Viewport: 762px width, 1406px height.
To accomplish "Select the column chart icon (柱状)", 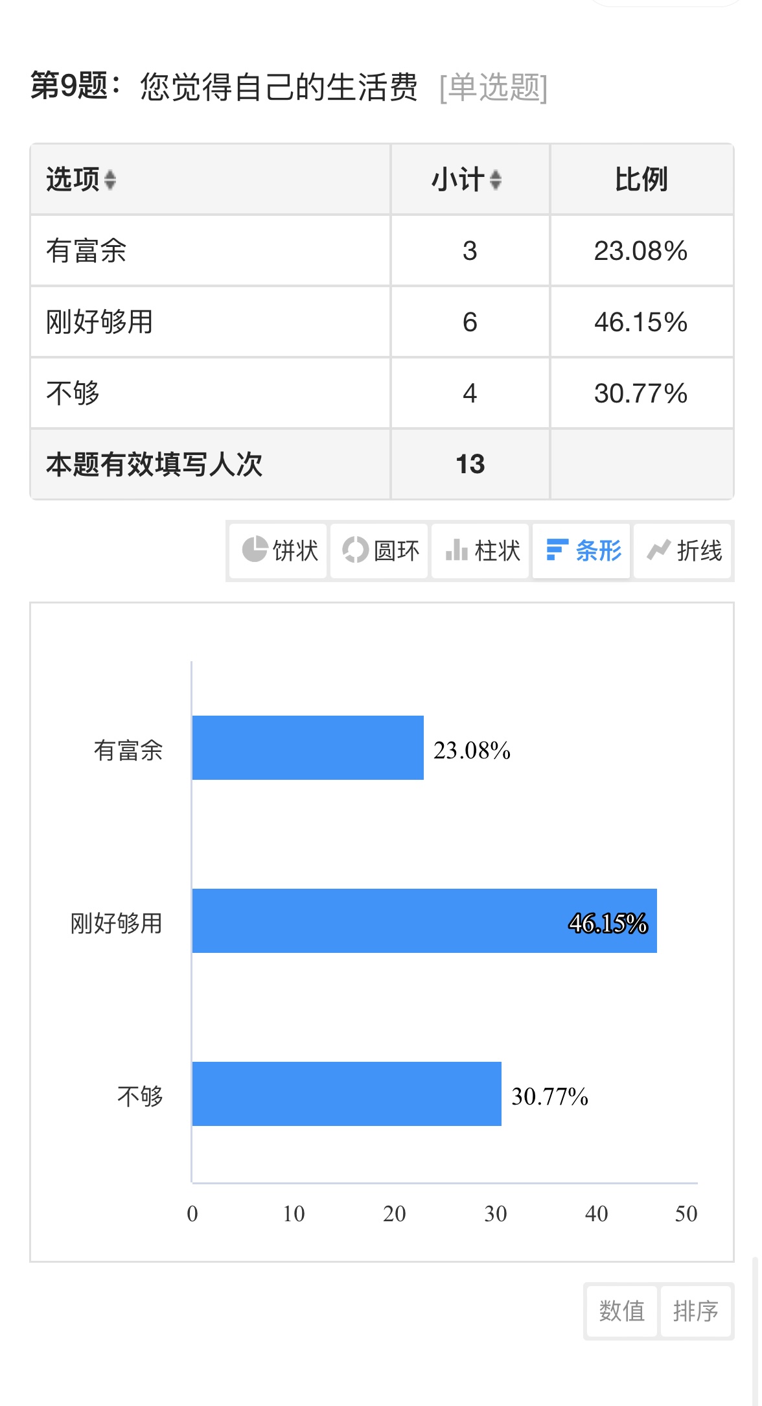I will point(456,550).
